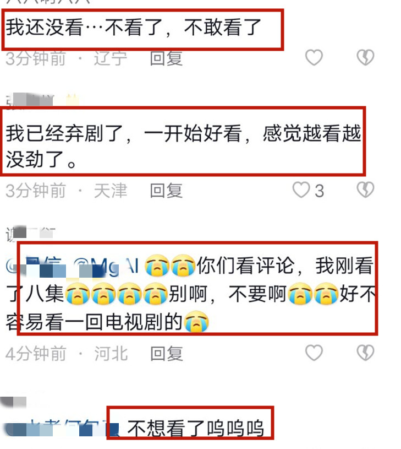Reply to the comment from 辽宁
This screenshot has width=401, height=449.
pyautogui.click(x=166, y=58)
